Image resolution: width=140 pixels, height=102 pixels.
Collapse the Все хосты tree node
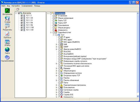[16, 13]
